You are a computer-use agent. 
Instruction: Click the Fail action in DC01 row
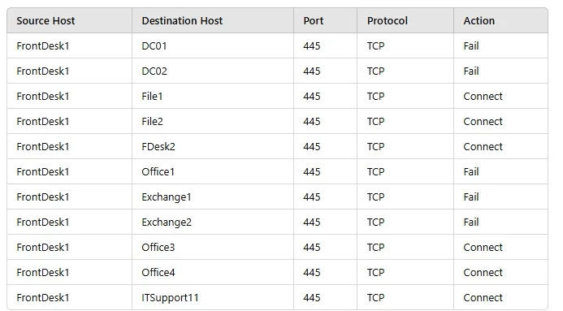coord(471,46)
